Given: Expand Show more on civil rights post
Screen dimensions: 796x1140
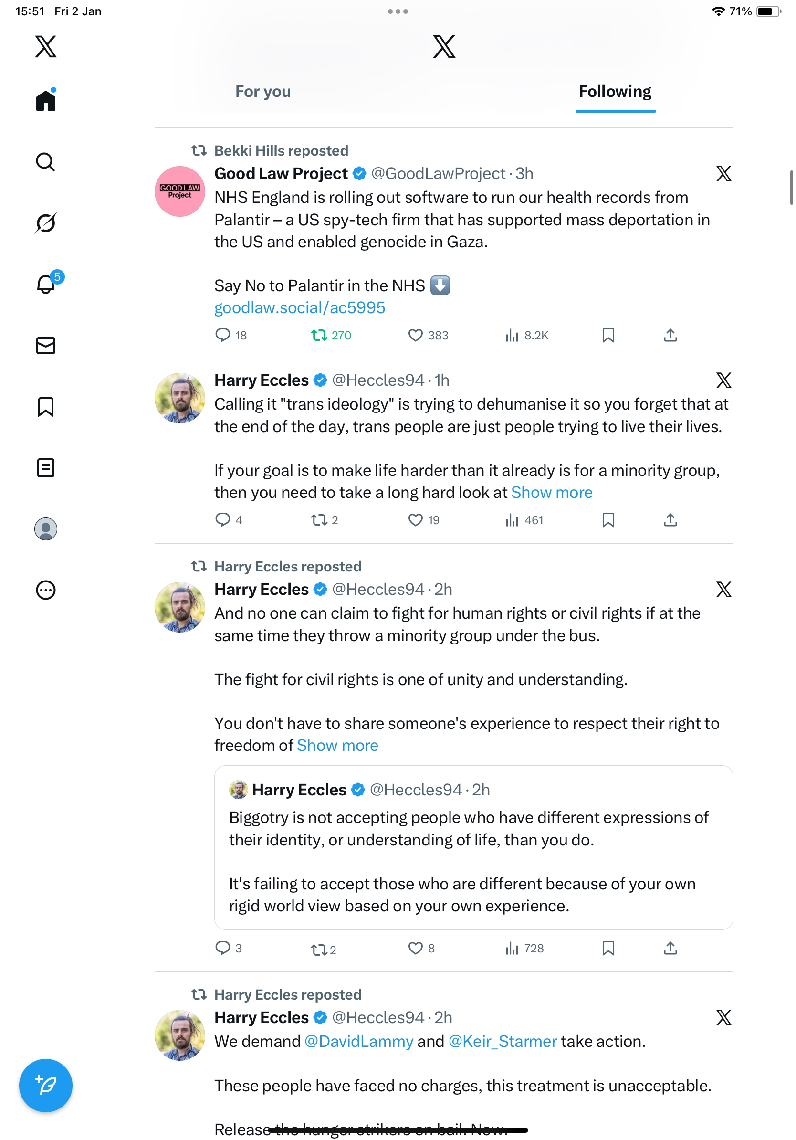Looking at the screenshot, I should (337, 746).
